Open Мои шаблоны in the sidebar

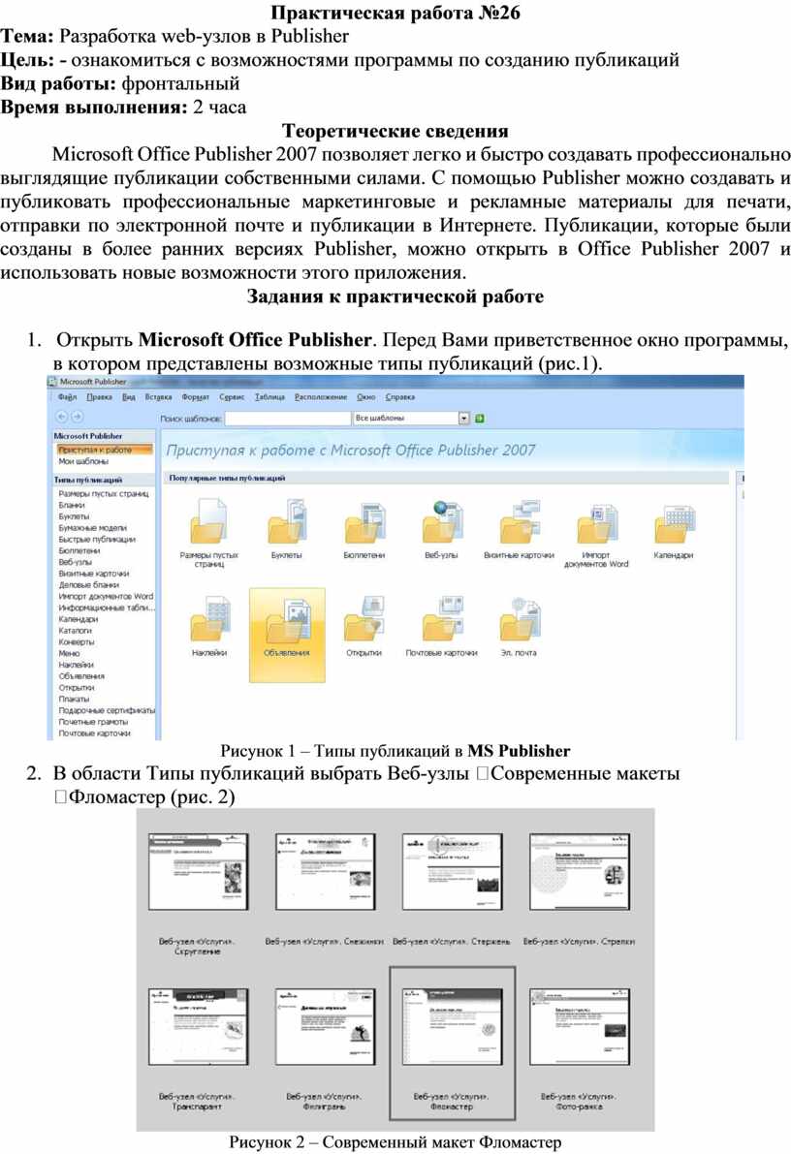83,461
